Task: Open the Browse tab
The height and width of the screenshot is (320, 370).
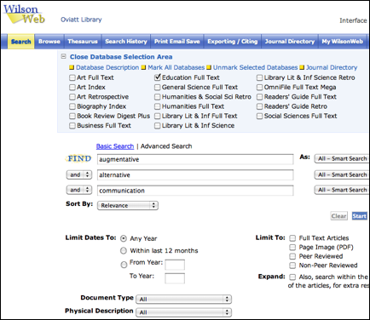Action: tap(49, 42)
